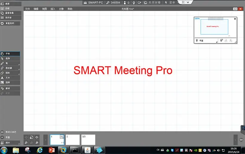Select page 1 thumbnail

(x=57, y=140)
